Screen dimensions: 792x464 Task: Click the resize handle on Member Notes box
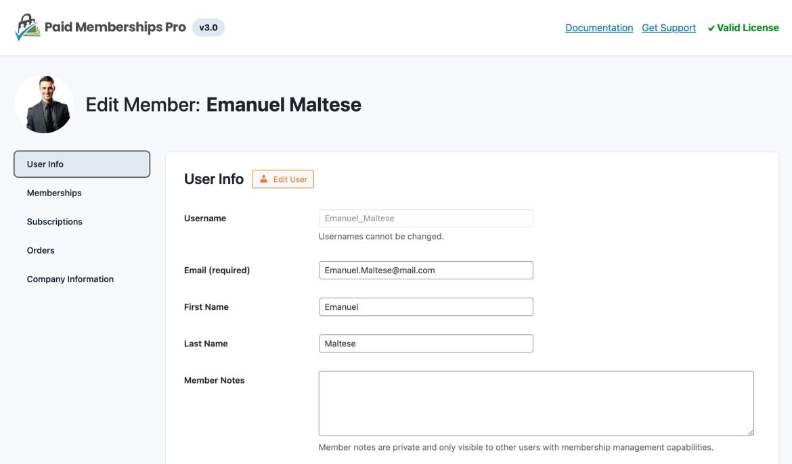750,431
